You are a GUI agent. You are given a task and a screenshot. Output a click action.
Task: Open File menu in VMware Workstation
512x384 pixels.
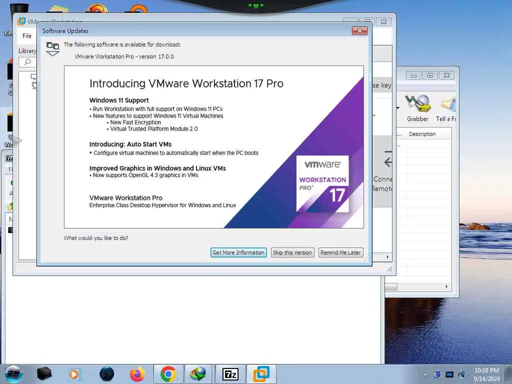coord(27,36)
